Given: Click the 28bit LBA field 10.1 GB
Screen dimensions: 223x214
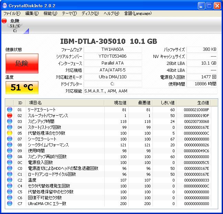Looking at the screenshot, I should (202, 63).
